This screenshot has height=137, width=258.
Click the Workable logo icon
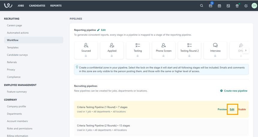tap(10, 5)
